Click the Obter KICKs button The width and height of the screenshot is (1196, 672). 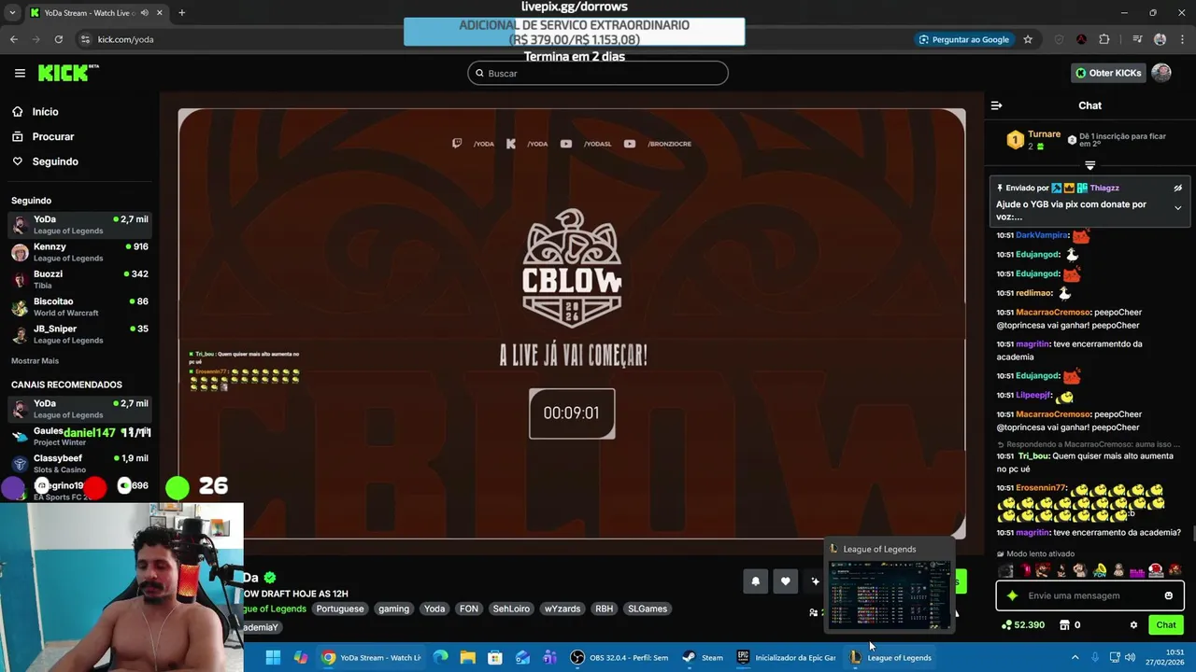tap(1108, 73)
